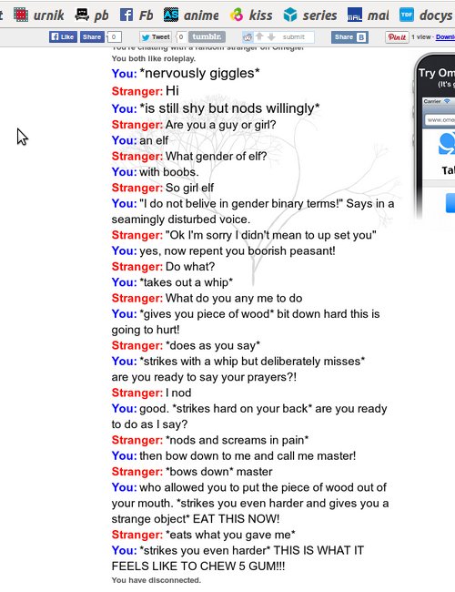
Task: Open the anime bookmark
Action: [191, 15]
